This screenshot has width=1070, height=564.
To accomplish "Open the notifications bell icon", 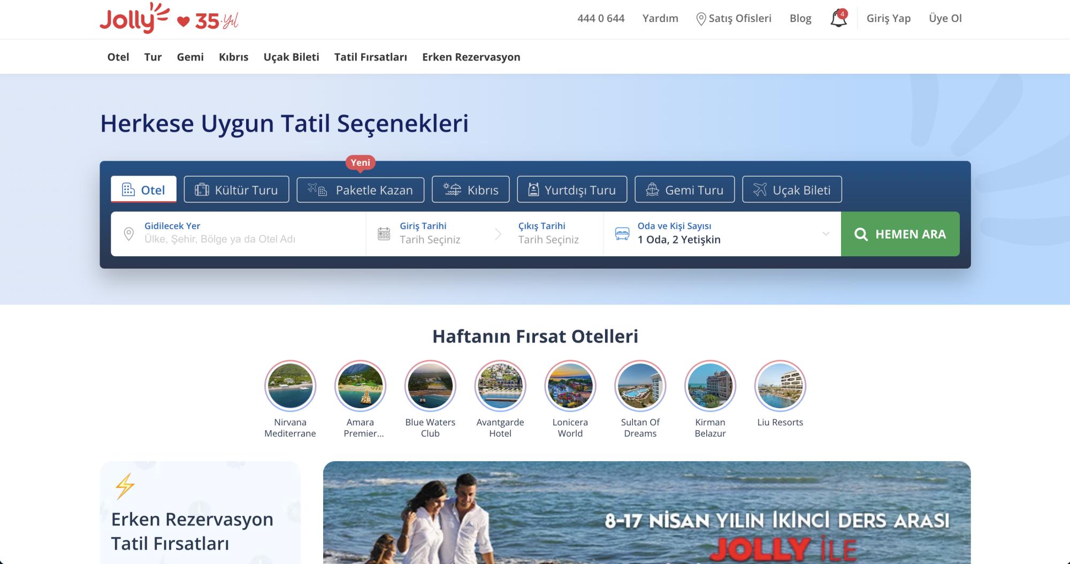I will [x=838, y=19].
